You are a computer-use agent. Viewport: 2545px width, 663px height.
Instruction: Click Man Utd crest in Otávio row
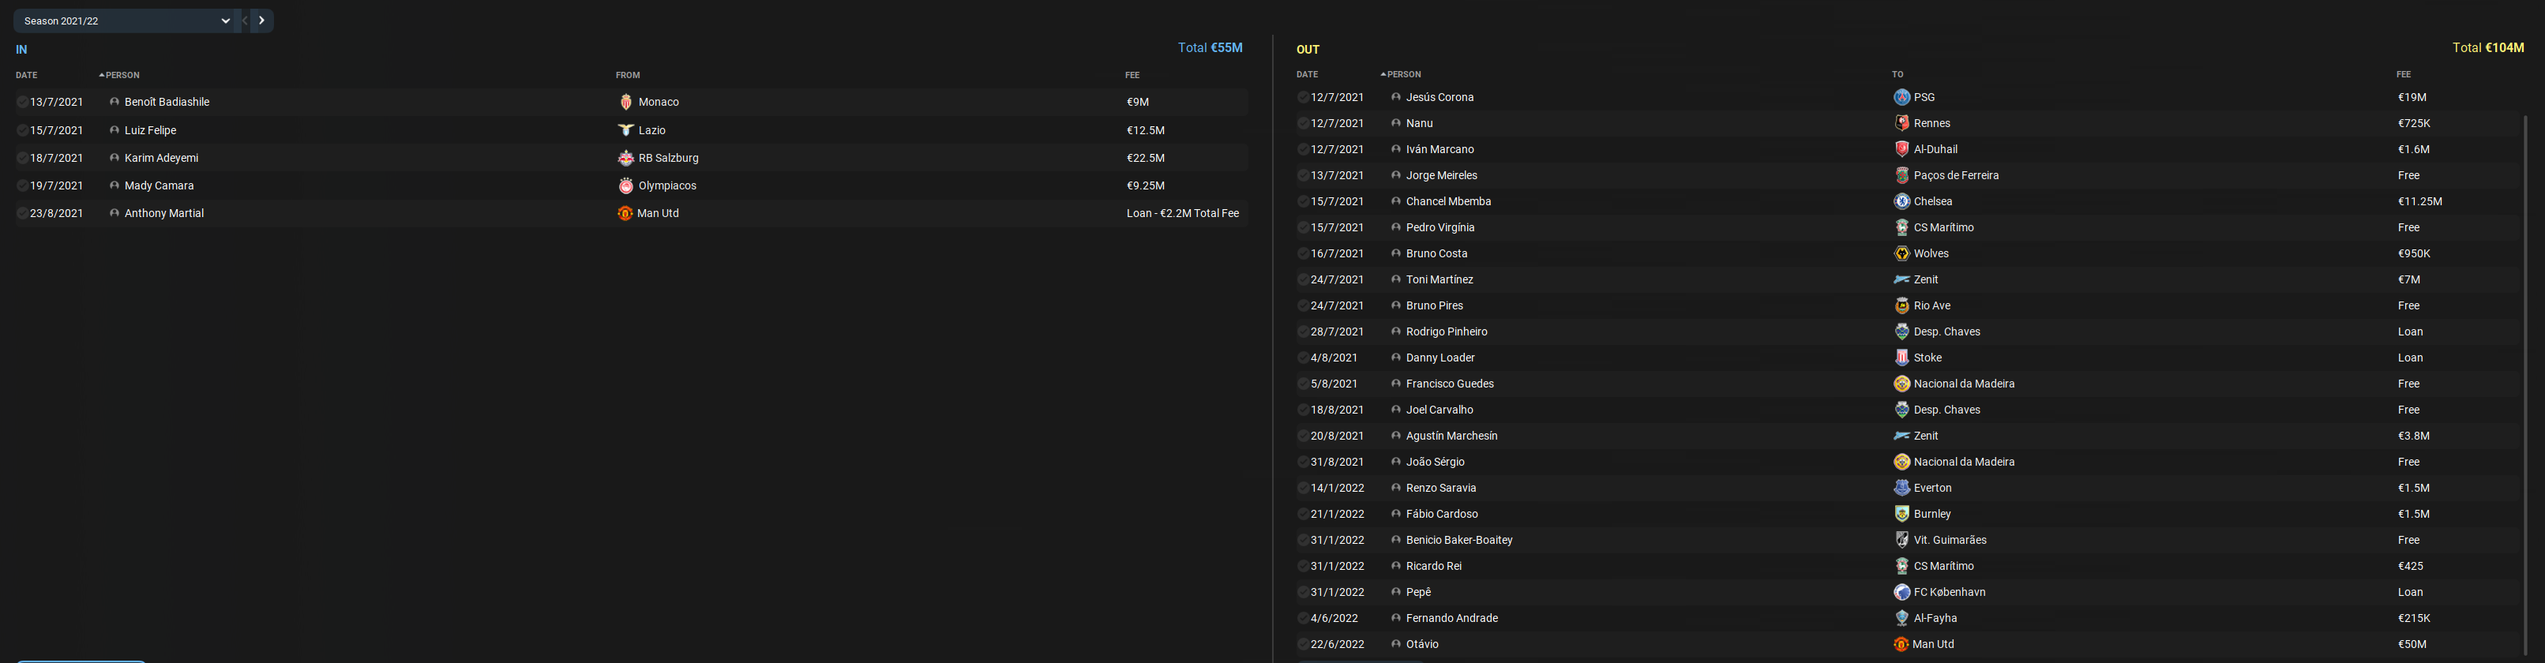tap(1901, 644)
